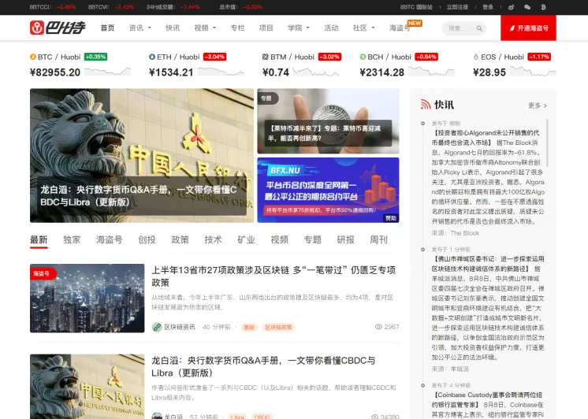Open 8BTC 国际站 link

point(416,7)
